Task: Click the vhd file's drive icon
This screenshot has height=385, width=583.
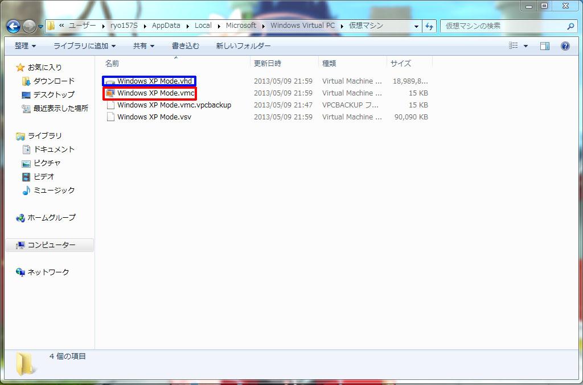Action: (x=110, y=82)
